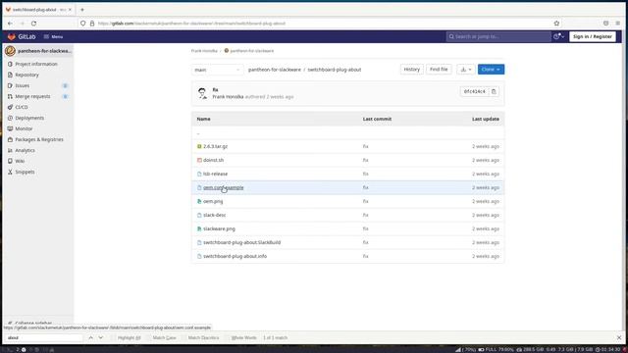The height and width of the screenshot is (353, 628).
Task: Open the commit History button
Action: coord(411,70)
